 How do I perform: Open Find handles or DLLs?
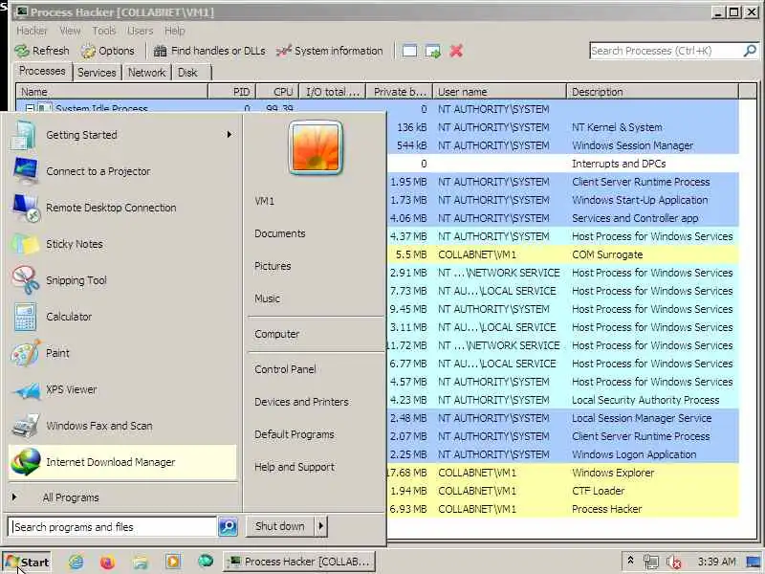pos(209,51)
